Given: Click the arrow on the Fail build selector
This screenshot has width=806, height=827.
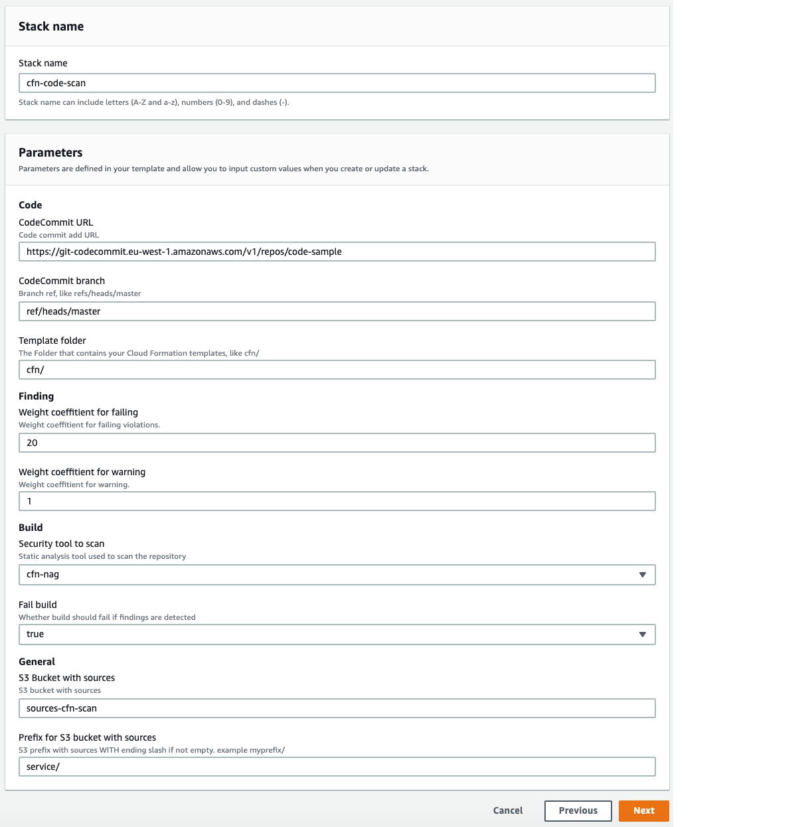Looking at the screenshot, I should pos(642,634).
